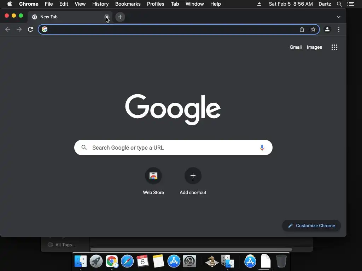362x271 pixels.
Task: Open the Window menu
Action: [195, 4]
